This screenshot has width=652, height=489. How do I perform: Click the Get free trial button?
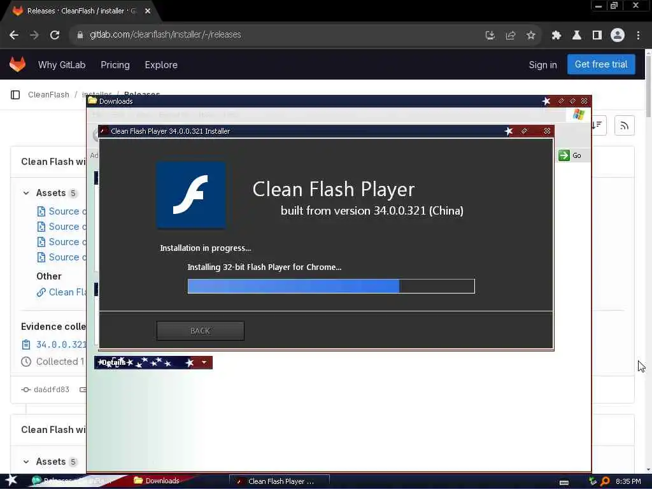pos(601,64)
